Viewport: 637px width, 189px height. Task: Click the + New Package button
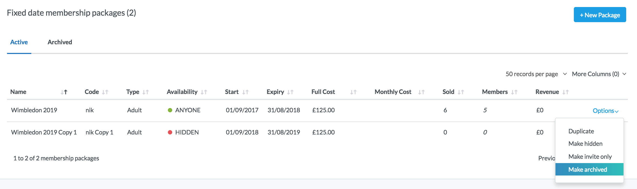600,15
